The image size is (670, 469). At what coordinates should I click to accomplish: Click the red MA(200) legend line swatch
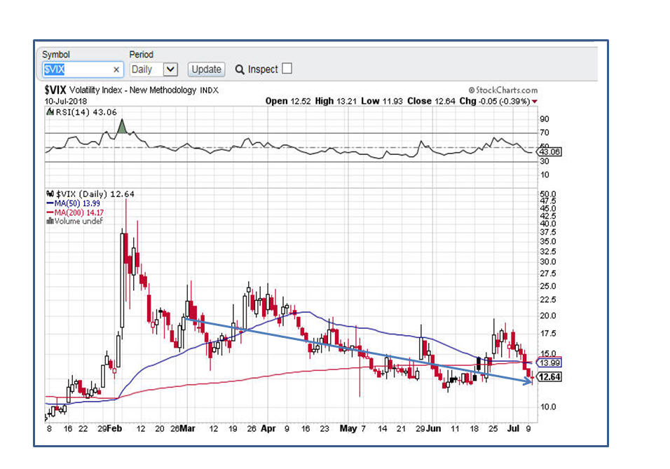pyautogui.click(x=49, y=212)
